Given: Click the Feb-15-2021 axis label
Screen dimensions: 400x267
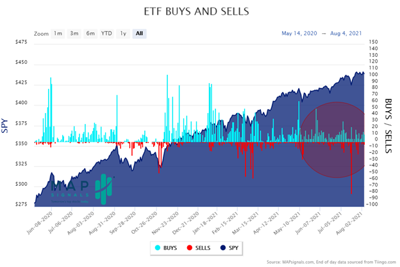Looking at the screenshot, I should click(225, 223).
